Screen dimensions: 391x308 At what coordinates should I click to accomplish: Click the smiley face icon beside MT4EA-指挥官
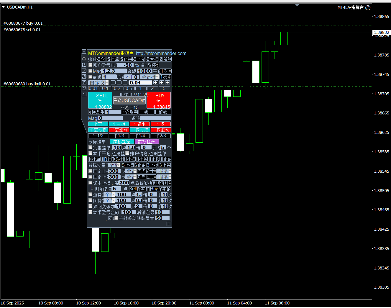[x=368, y=8]
